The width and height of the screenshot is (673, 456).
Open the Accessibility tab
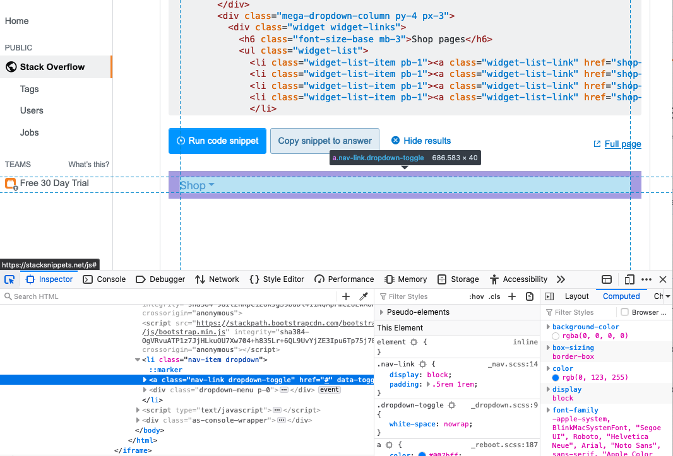tap(518, 279)
